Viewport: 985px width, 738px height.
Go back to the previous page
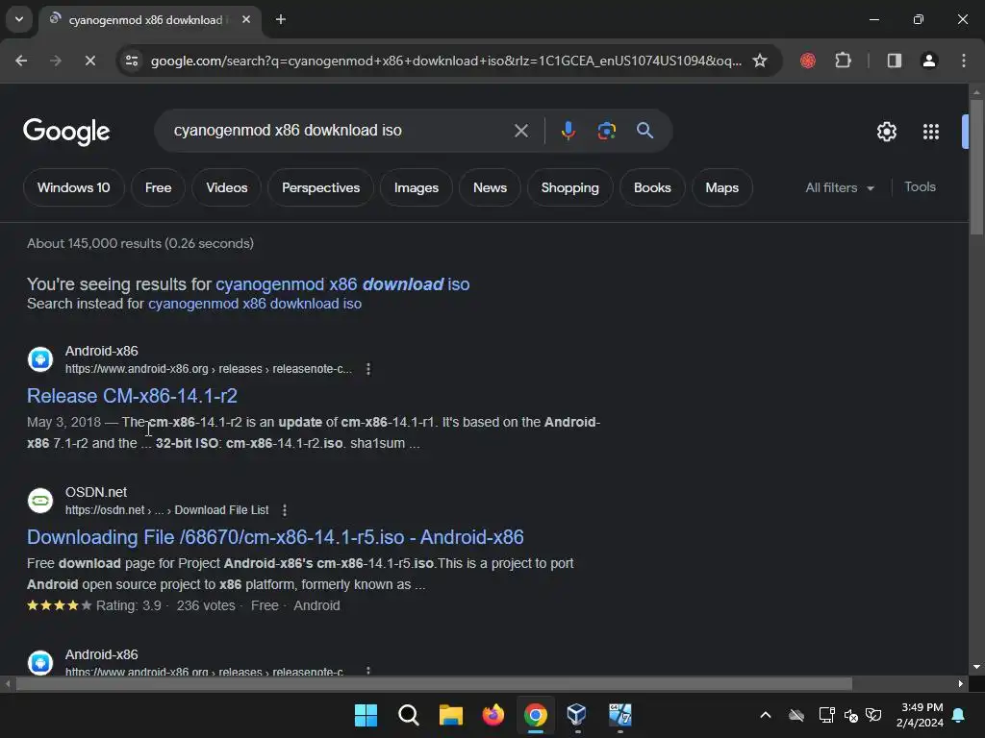coord(21,61)
